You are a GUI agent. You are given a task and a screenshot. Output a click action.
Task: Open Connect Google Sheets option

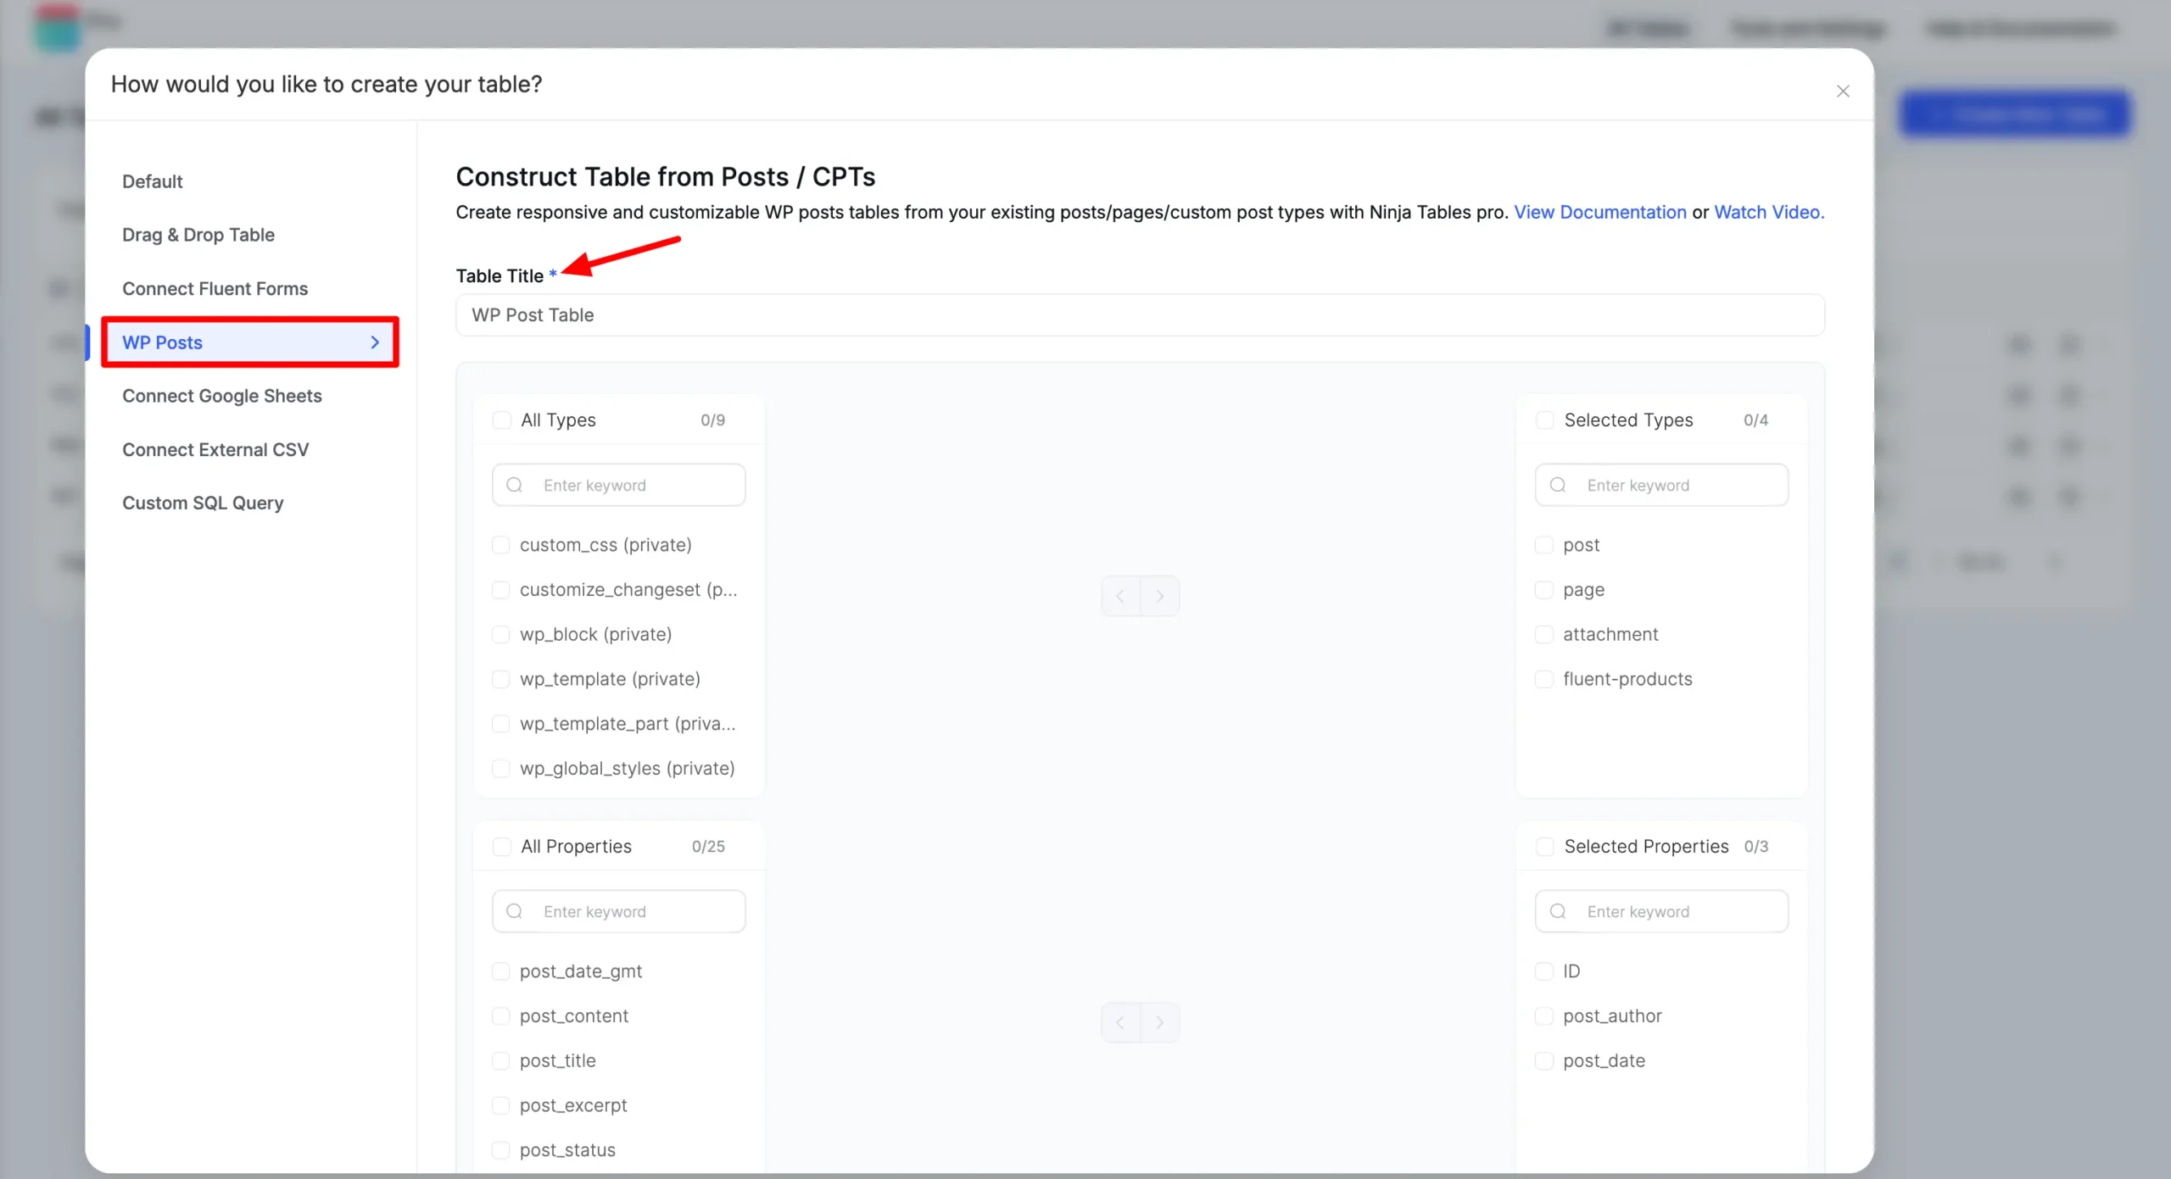pyautogui.click(x=222, y=396)
